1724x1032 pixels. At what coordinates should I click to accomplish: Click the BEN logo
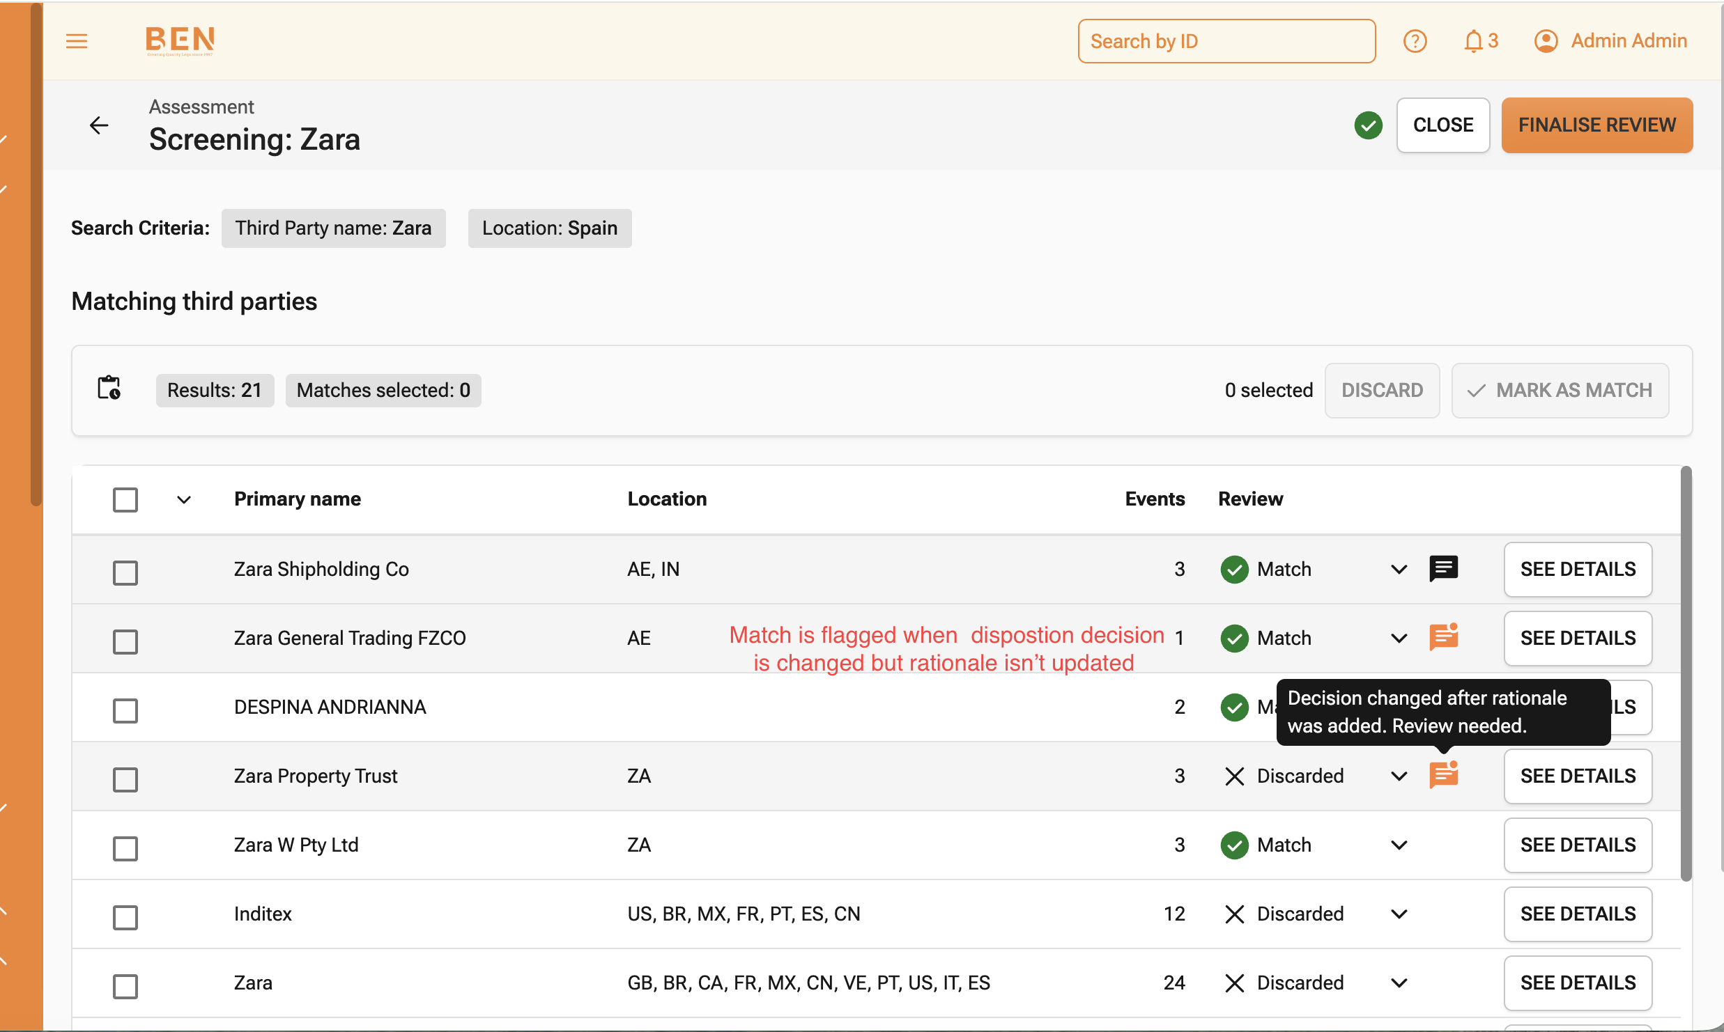180,41
